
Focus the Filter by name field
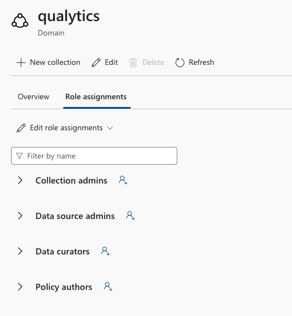(94, 156)
